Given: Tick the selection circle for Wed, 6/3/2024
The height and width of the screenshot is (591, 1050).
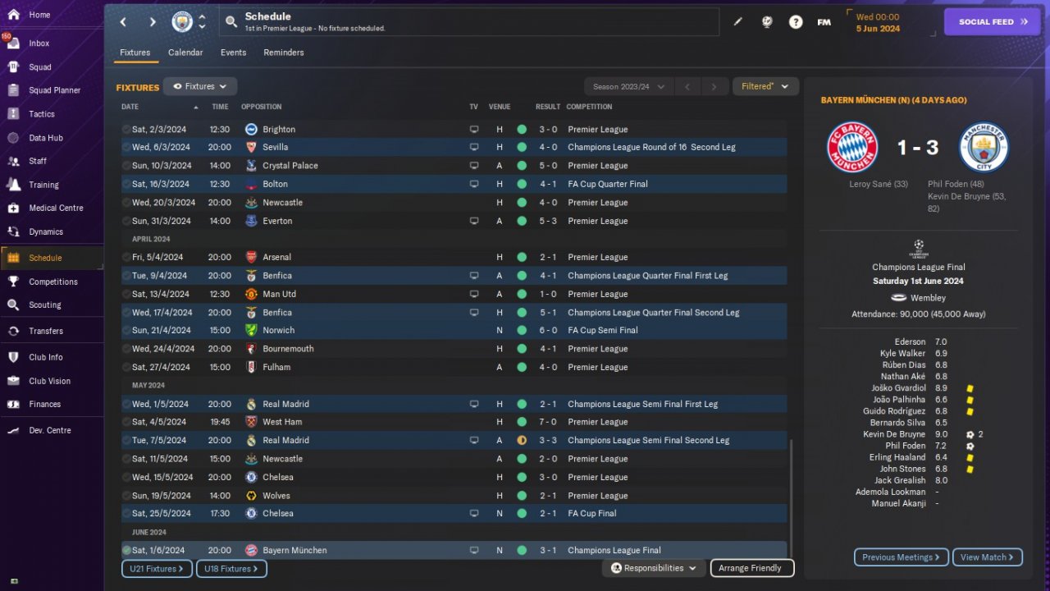Looking at the screenshot, I should [126, 148].
